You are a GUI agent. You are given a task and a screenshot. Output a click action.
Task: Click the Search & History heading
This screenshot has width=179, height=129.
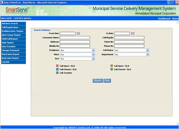pos(42,30)
